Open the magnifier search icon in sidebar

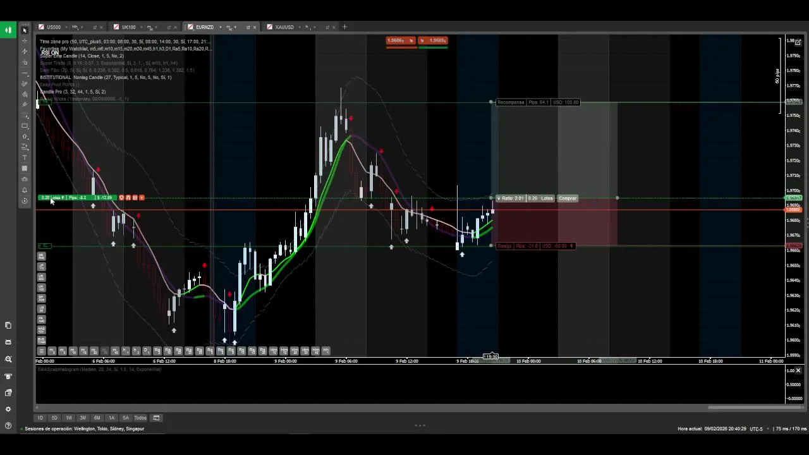coord(8,359)
